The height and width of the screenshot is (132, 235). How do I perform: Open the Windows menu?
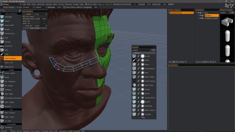[68, 4]
